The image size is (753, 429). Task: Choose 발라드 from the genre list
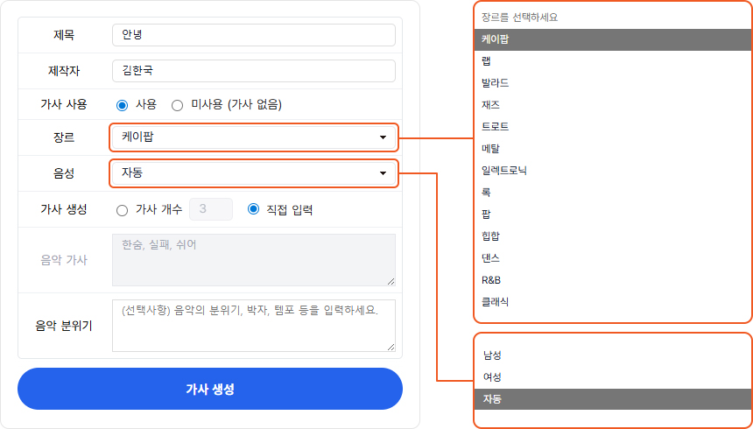click(496, 83)
